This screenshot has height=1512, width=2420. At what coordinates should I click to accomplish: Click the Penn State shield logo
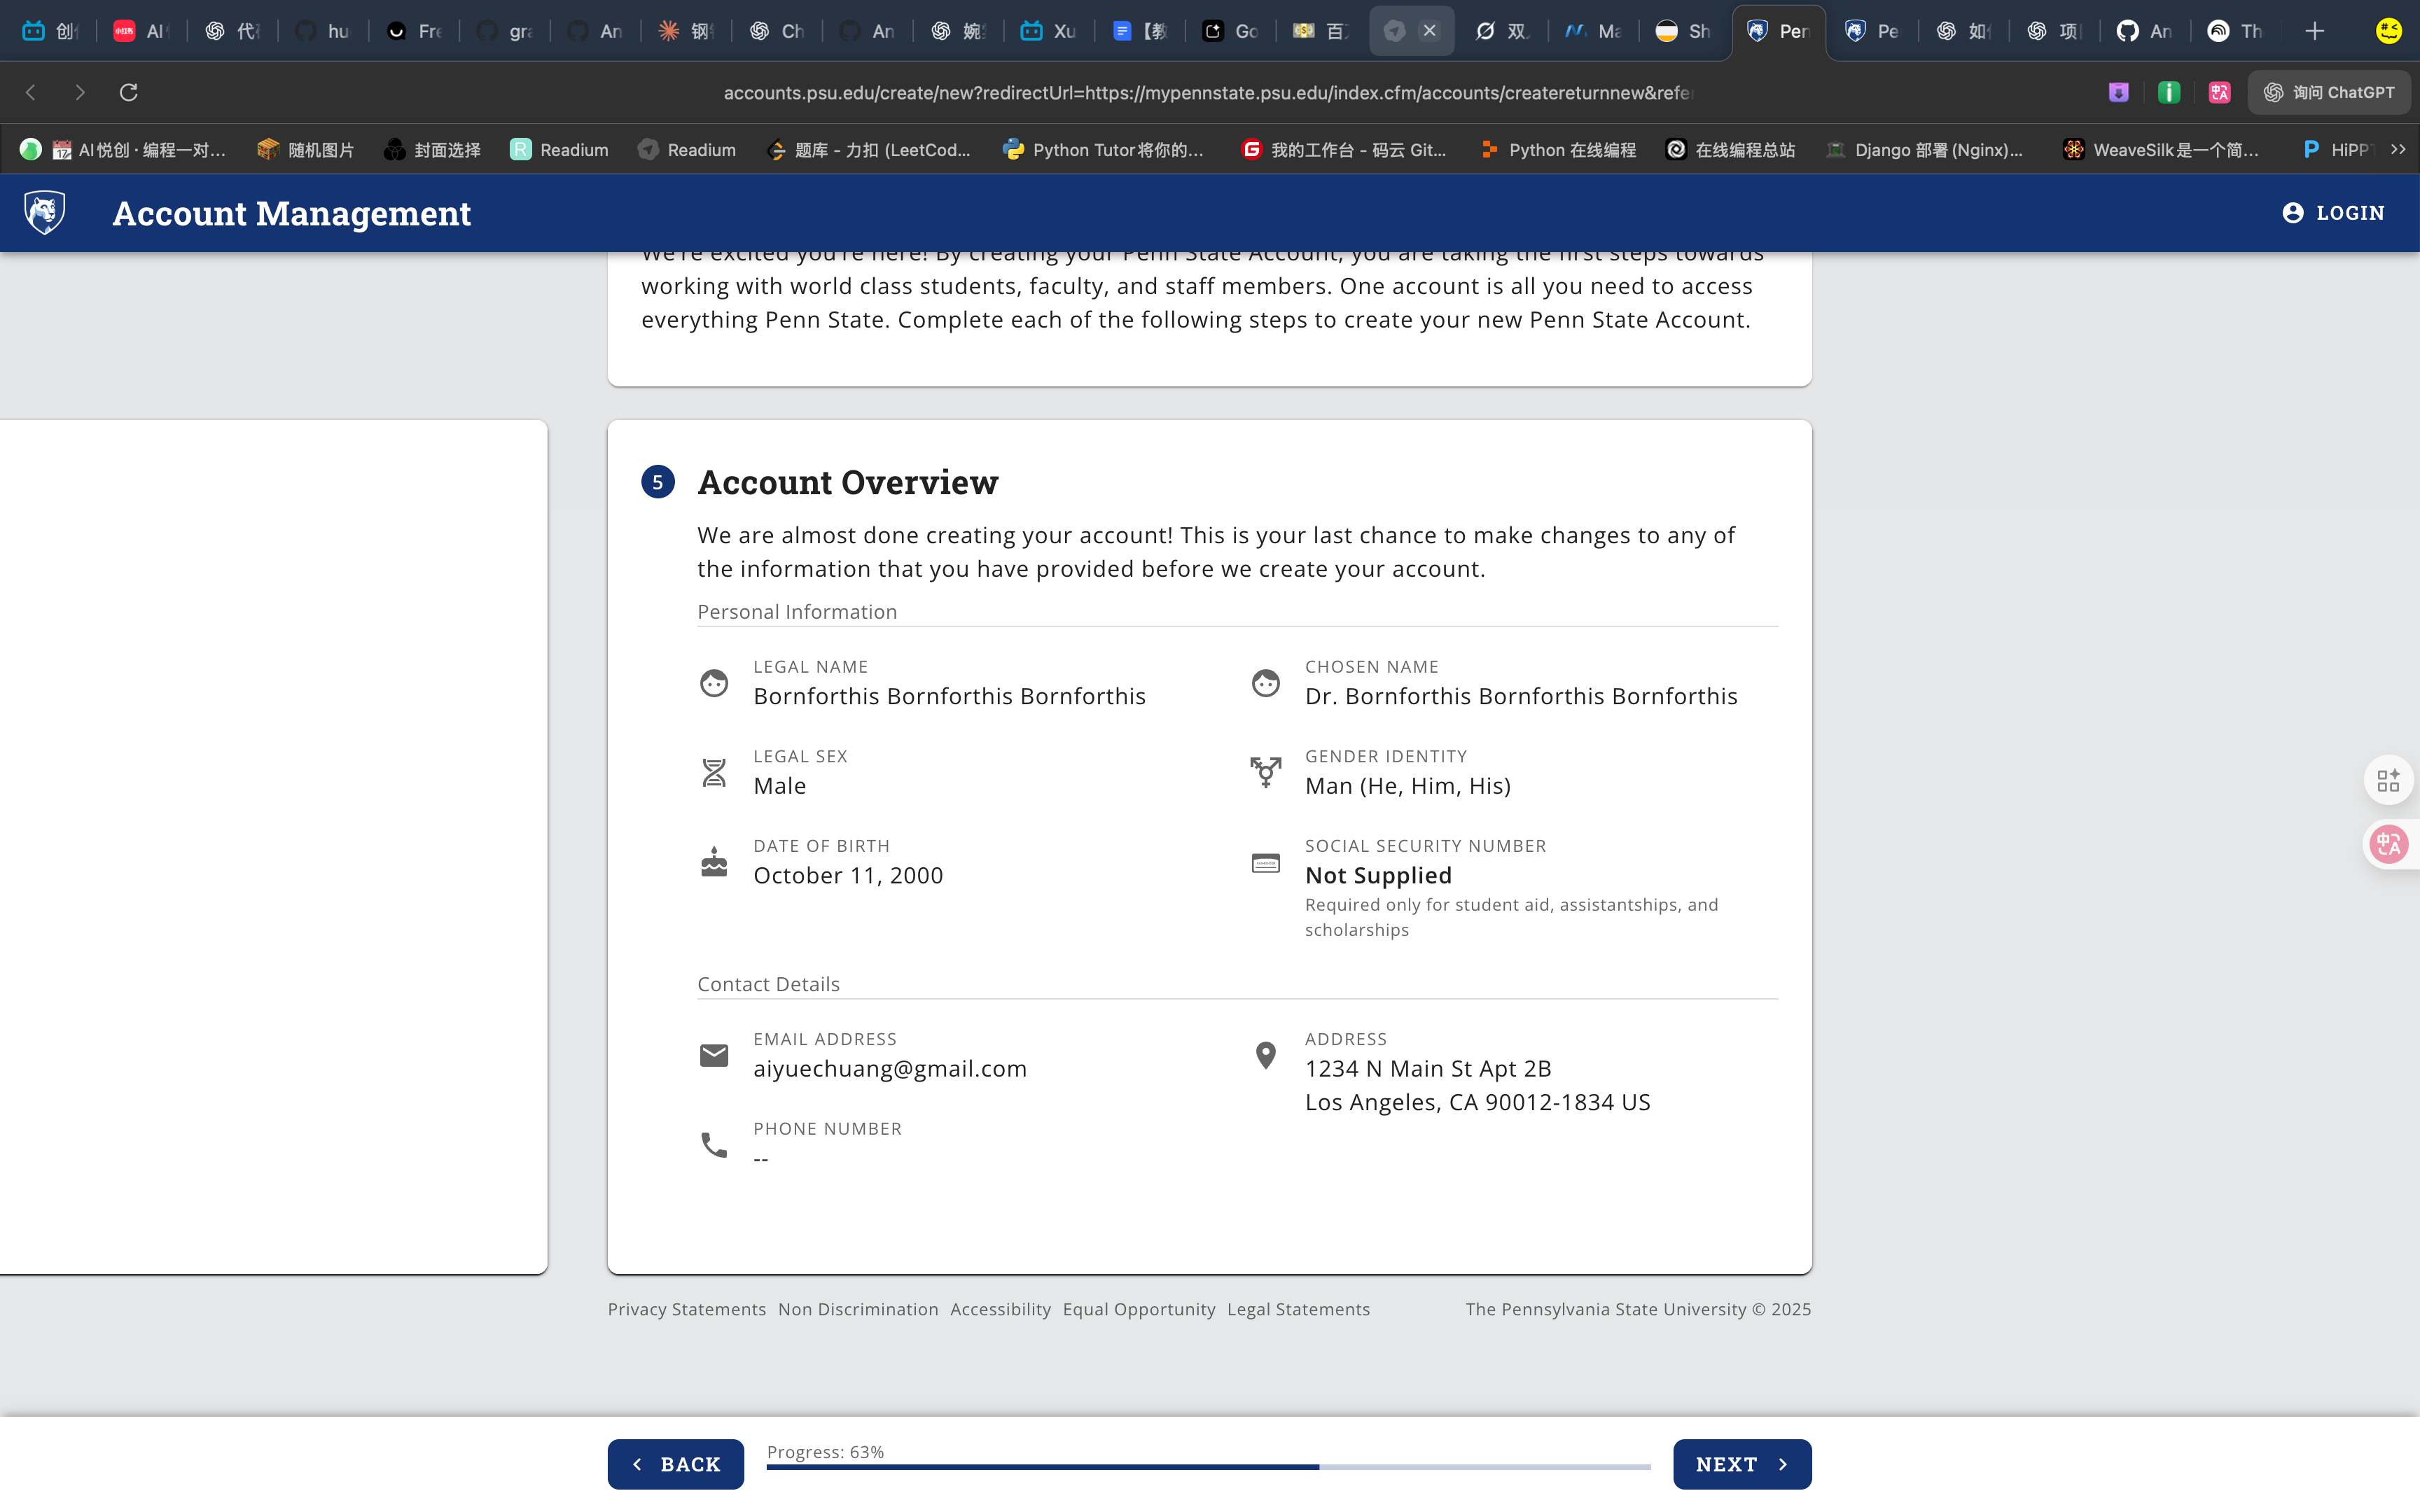45,212
